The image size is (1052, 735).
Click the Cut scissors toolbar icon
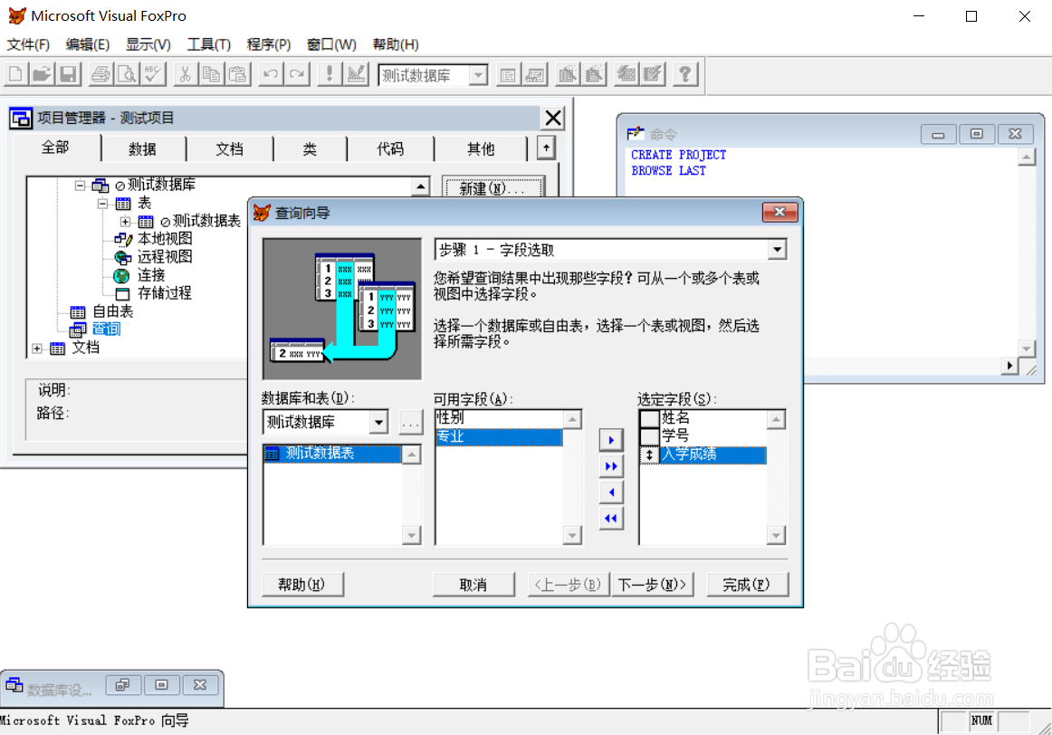tap(186, 73)
